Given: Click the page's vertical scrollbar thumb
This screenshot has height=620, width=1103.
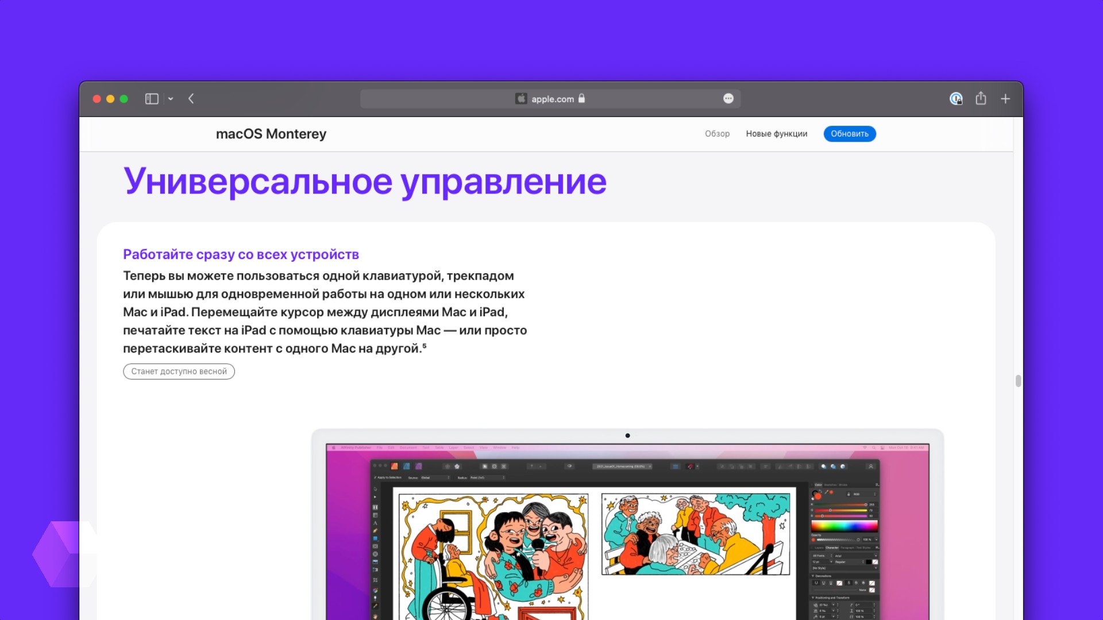Looking at the screenshot, I should point(1018,381).
